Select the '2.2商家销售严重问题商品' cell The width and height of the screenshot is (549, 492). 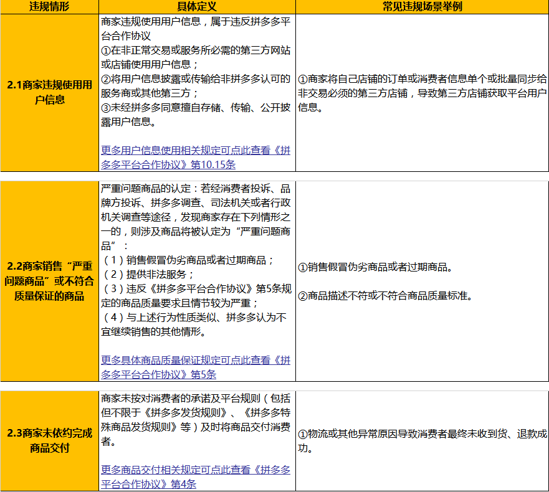(49, 281)
